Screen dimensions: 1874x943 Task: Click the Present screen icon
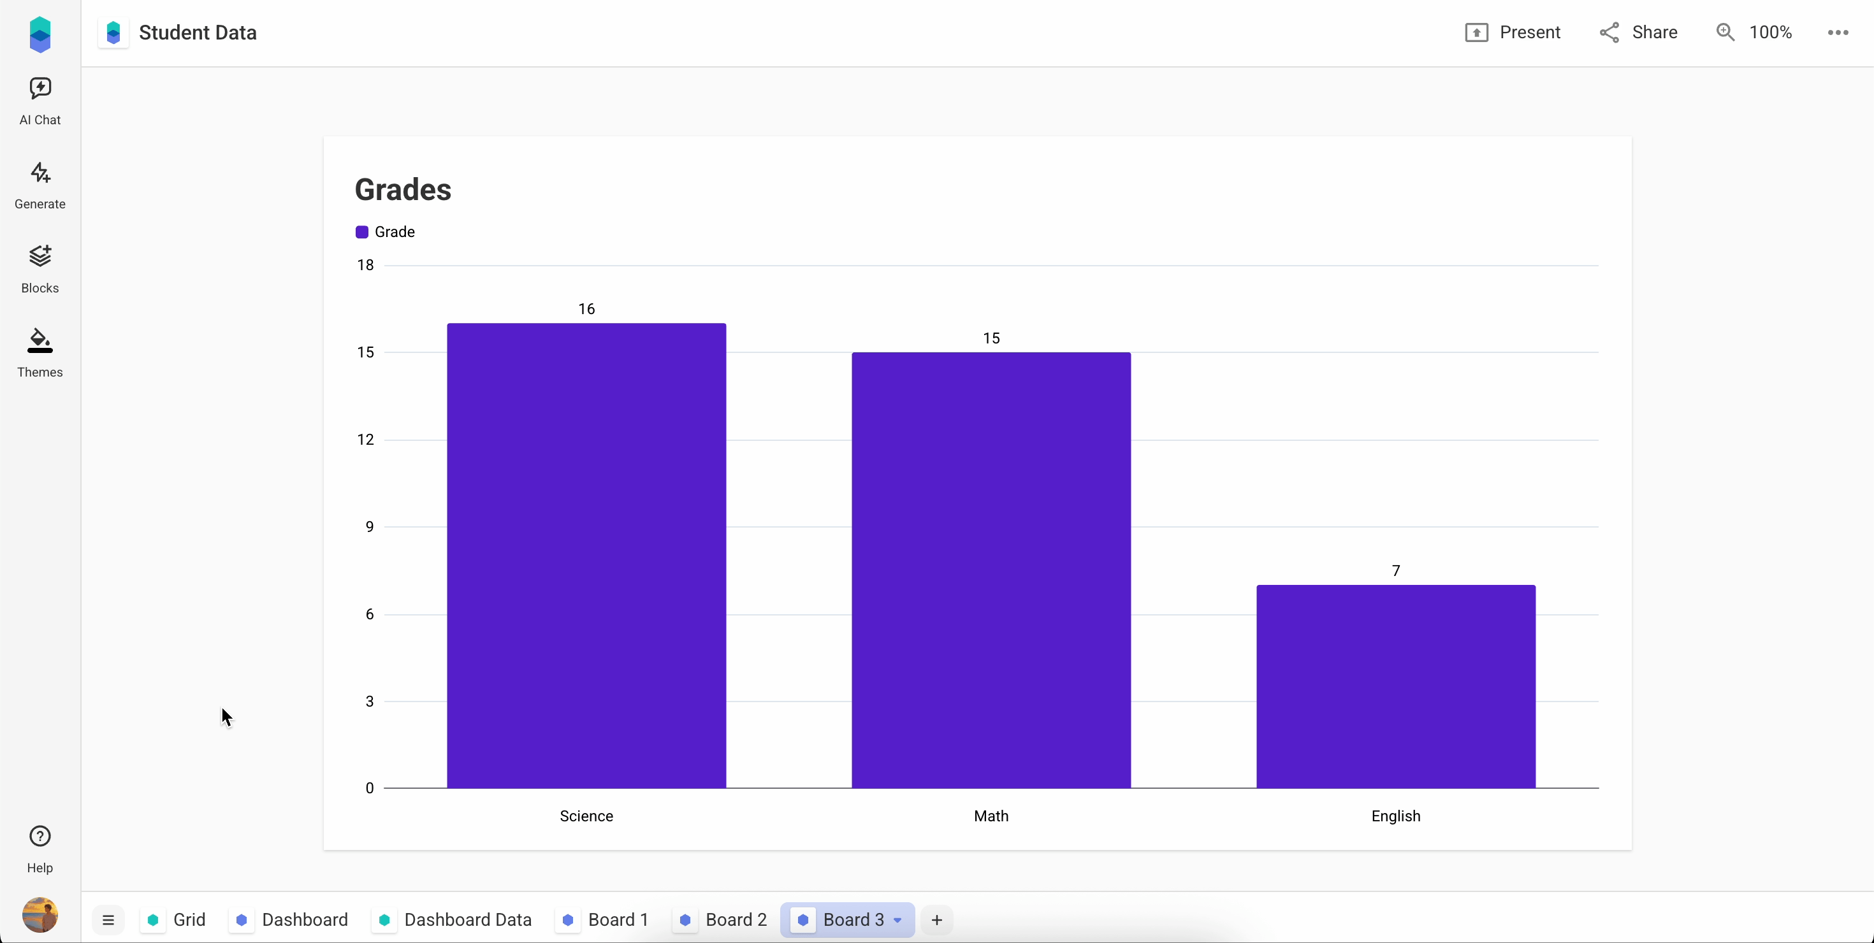click(1476, 32)
